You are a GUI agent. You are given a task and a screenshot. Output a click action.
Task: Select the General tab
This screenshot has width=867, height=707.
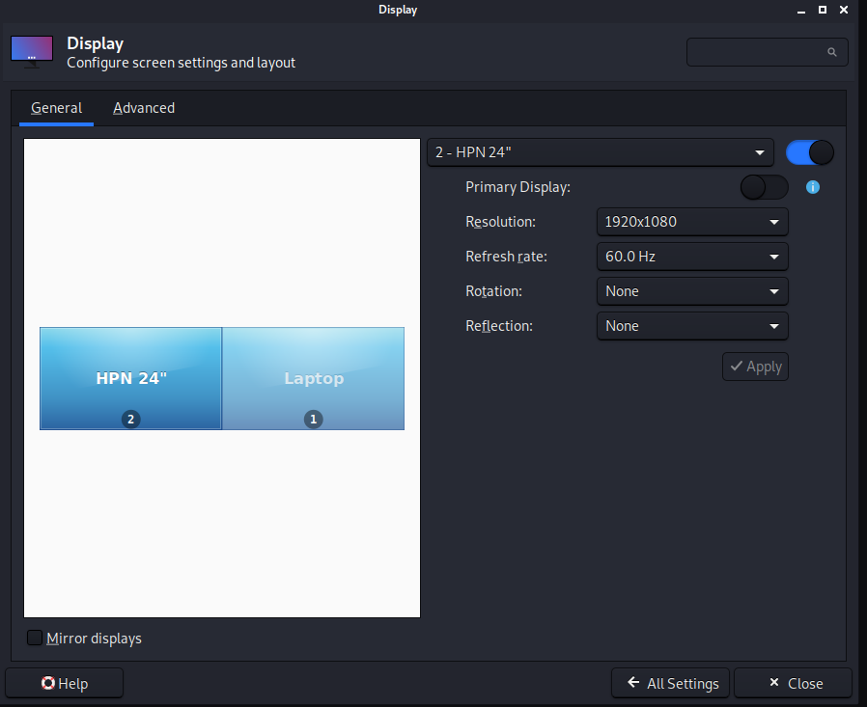[x=56, y=108]
